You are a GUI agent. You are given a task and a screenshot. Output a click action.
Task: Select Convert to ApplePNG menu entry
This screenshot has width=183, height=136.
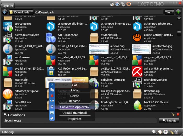click(75, 107)
